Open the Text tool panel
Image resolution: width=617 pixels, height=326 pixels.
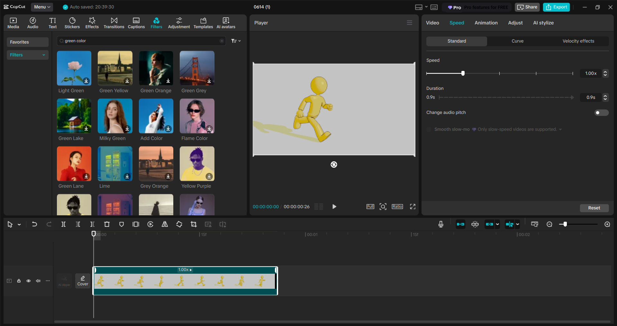52,22
